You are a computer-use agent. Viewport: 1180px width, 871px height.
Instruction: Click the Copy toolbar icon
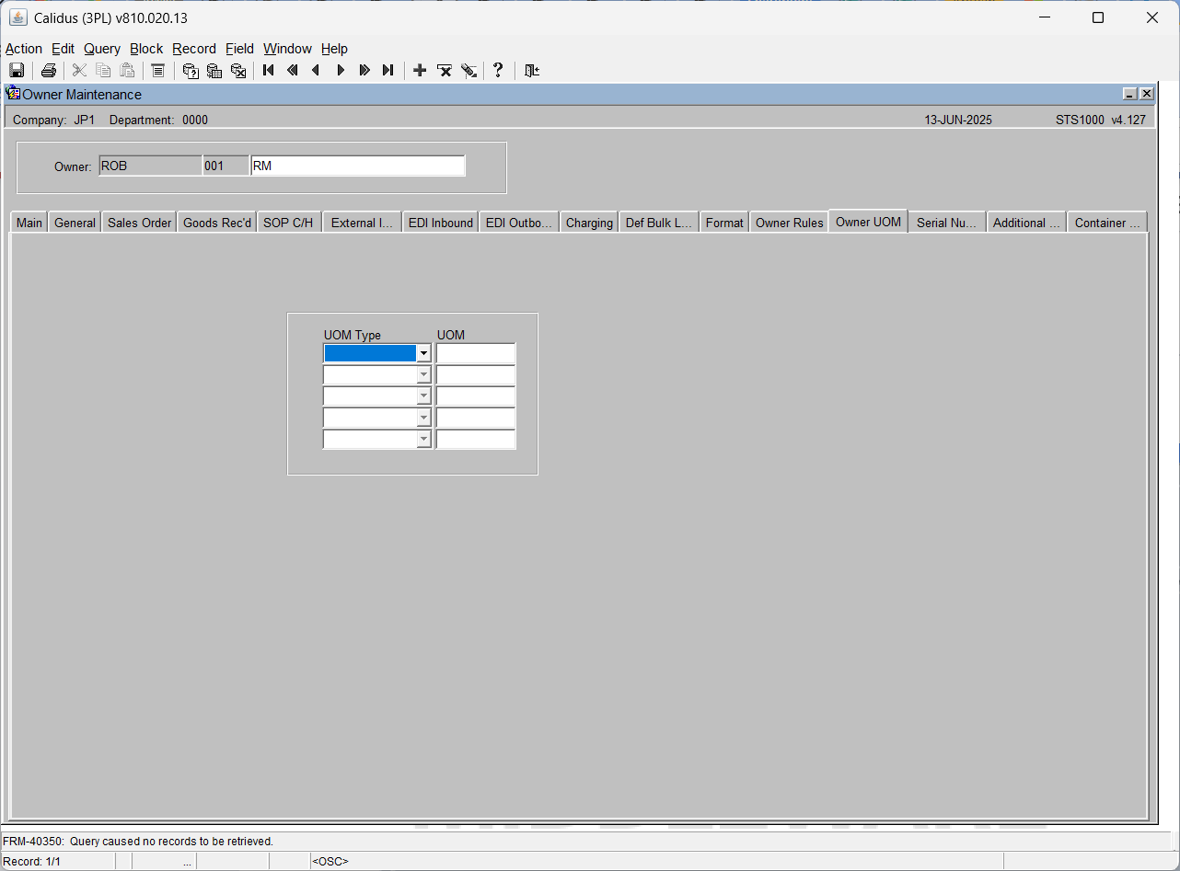103,70
